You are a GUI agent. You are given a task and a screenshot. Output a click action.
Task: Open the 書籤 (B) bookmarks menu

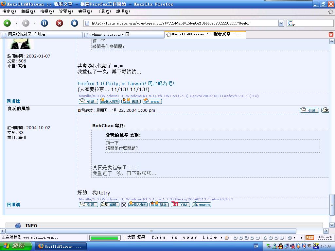(x=85, y=11)
